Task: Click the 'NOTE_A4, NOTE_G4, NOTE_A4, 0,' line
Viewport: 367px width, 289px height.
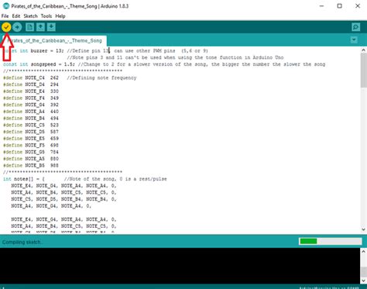Action: tap(51, 206)
